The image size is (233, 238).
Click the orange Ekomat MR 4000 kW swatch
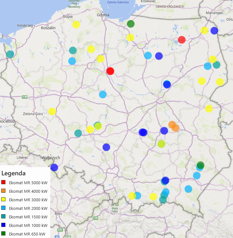pyautogui.click(x=3, y=191)
